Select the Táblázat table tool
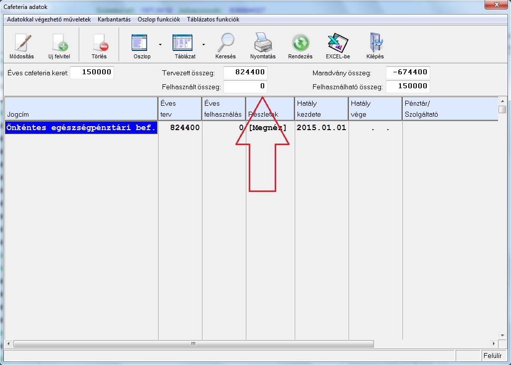This screenshot has height=365, width=511. point(184,44)
